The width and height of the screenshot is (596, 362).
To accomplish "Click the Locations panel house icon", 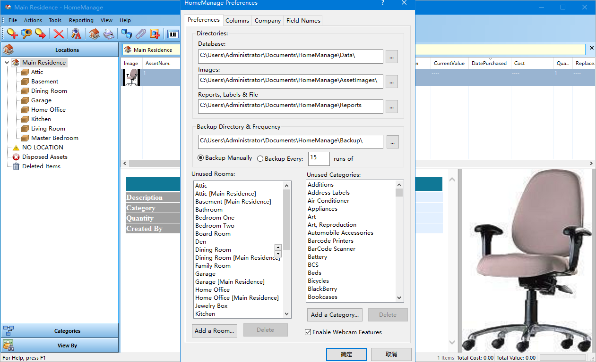I will click(8, 49).
